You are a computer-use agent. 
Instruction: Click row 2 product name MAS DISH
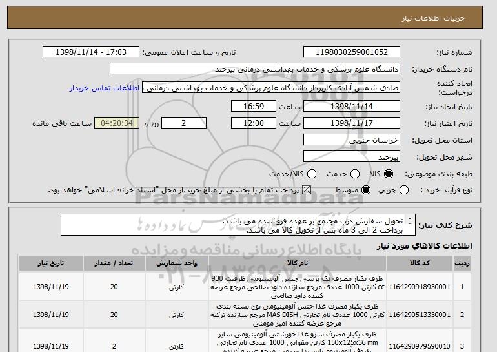[x=298, y=315]
